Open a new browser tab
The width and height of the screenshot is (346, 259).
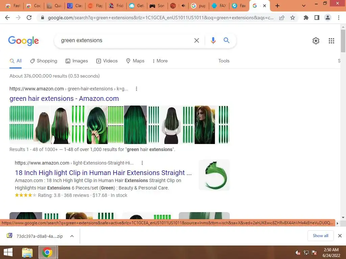pos(277,6)
